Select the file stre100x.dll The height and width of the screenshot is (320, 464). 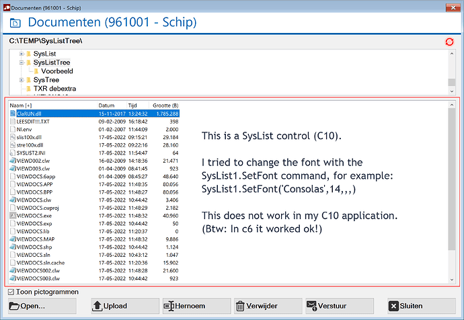point(30,145)
